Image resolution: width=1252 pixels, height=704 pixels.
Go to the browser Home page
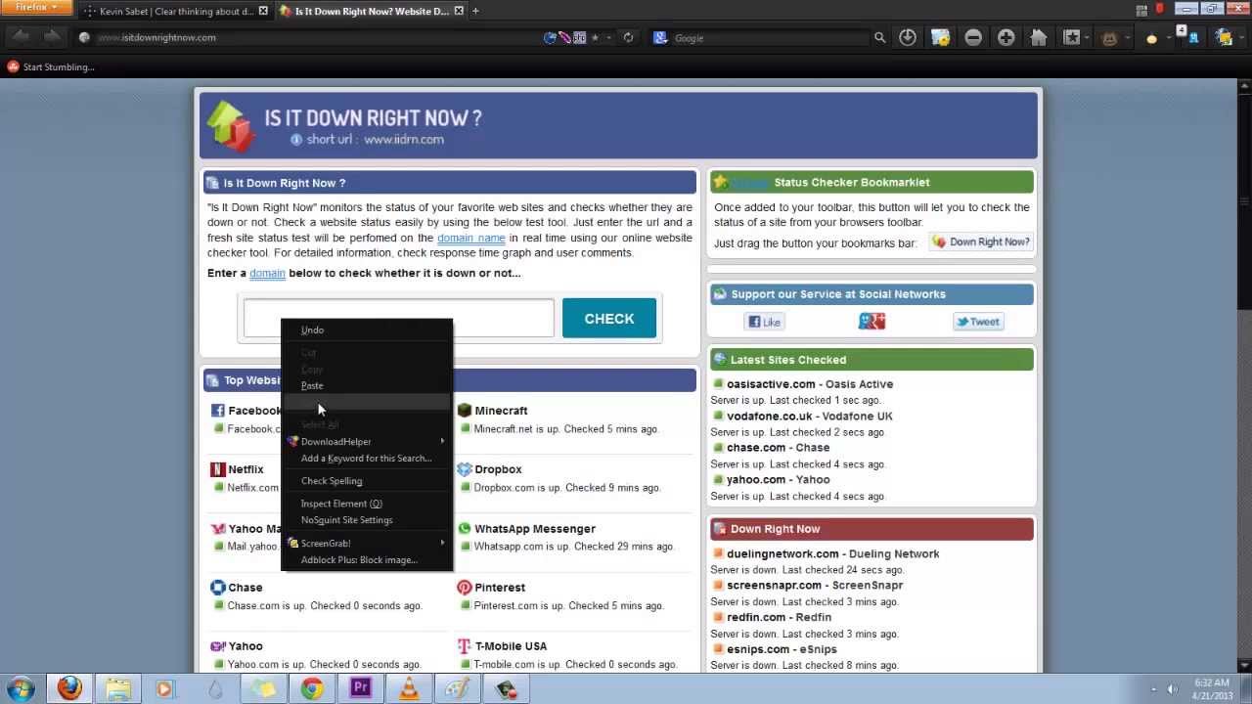point(1039,37)
